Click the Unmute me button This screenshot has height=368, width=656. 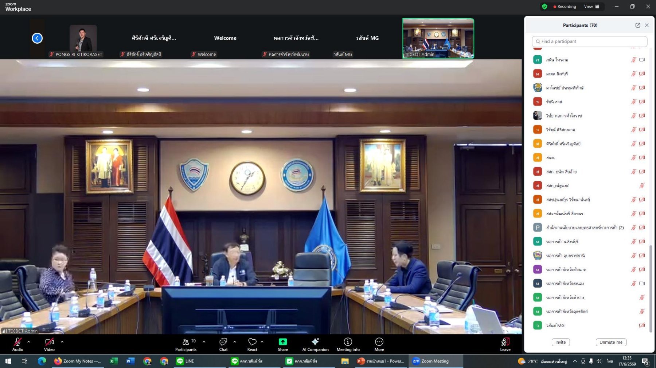611,342
